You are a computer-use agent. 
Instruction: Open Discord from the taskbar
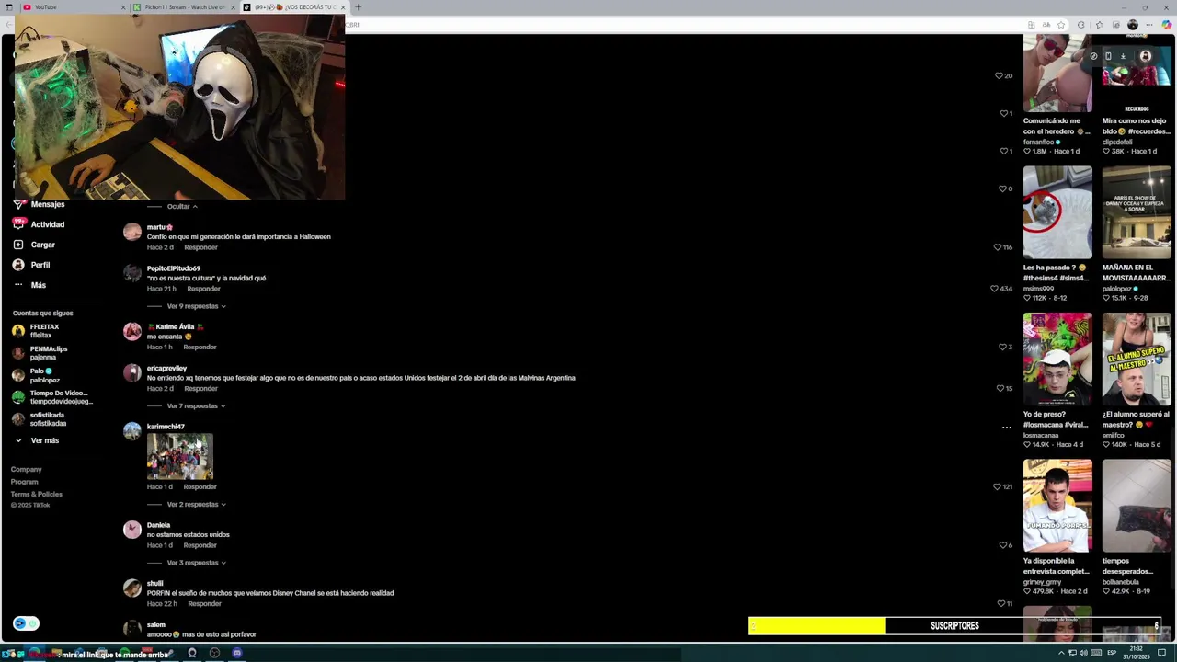237,654
